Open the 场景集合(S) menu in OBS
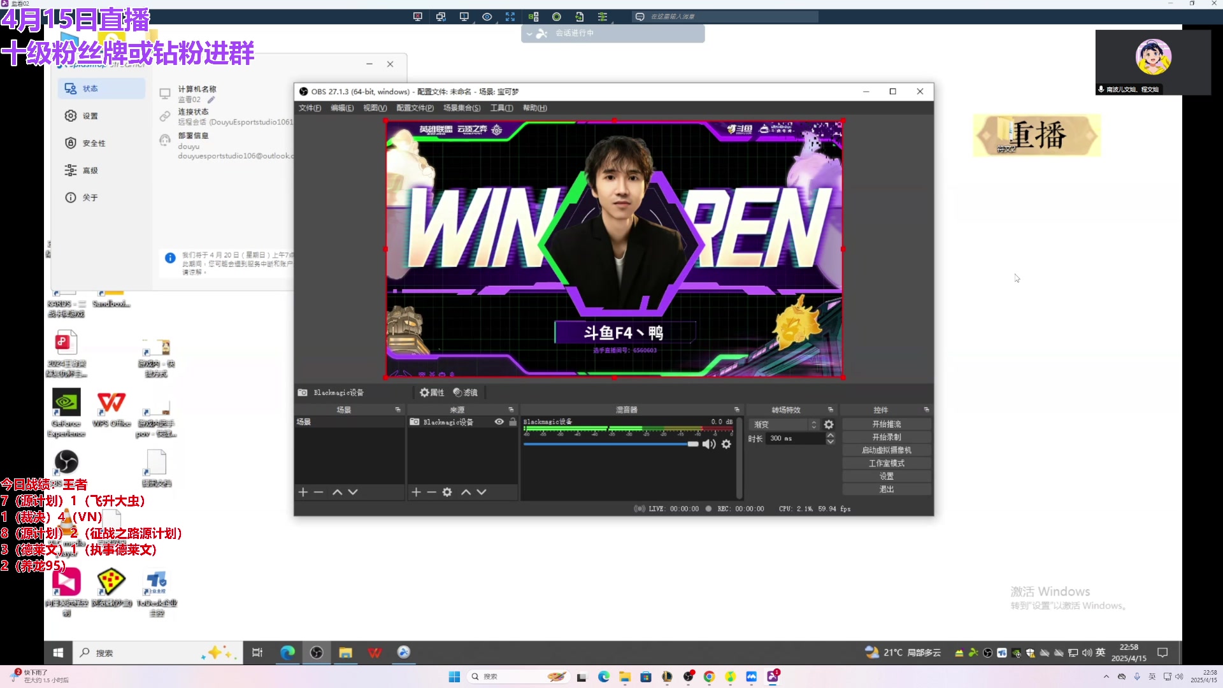 [x=462, y=108]
